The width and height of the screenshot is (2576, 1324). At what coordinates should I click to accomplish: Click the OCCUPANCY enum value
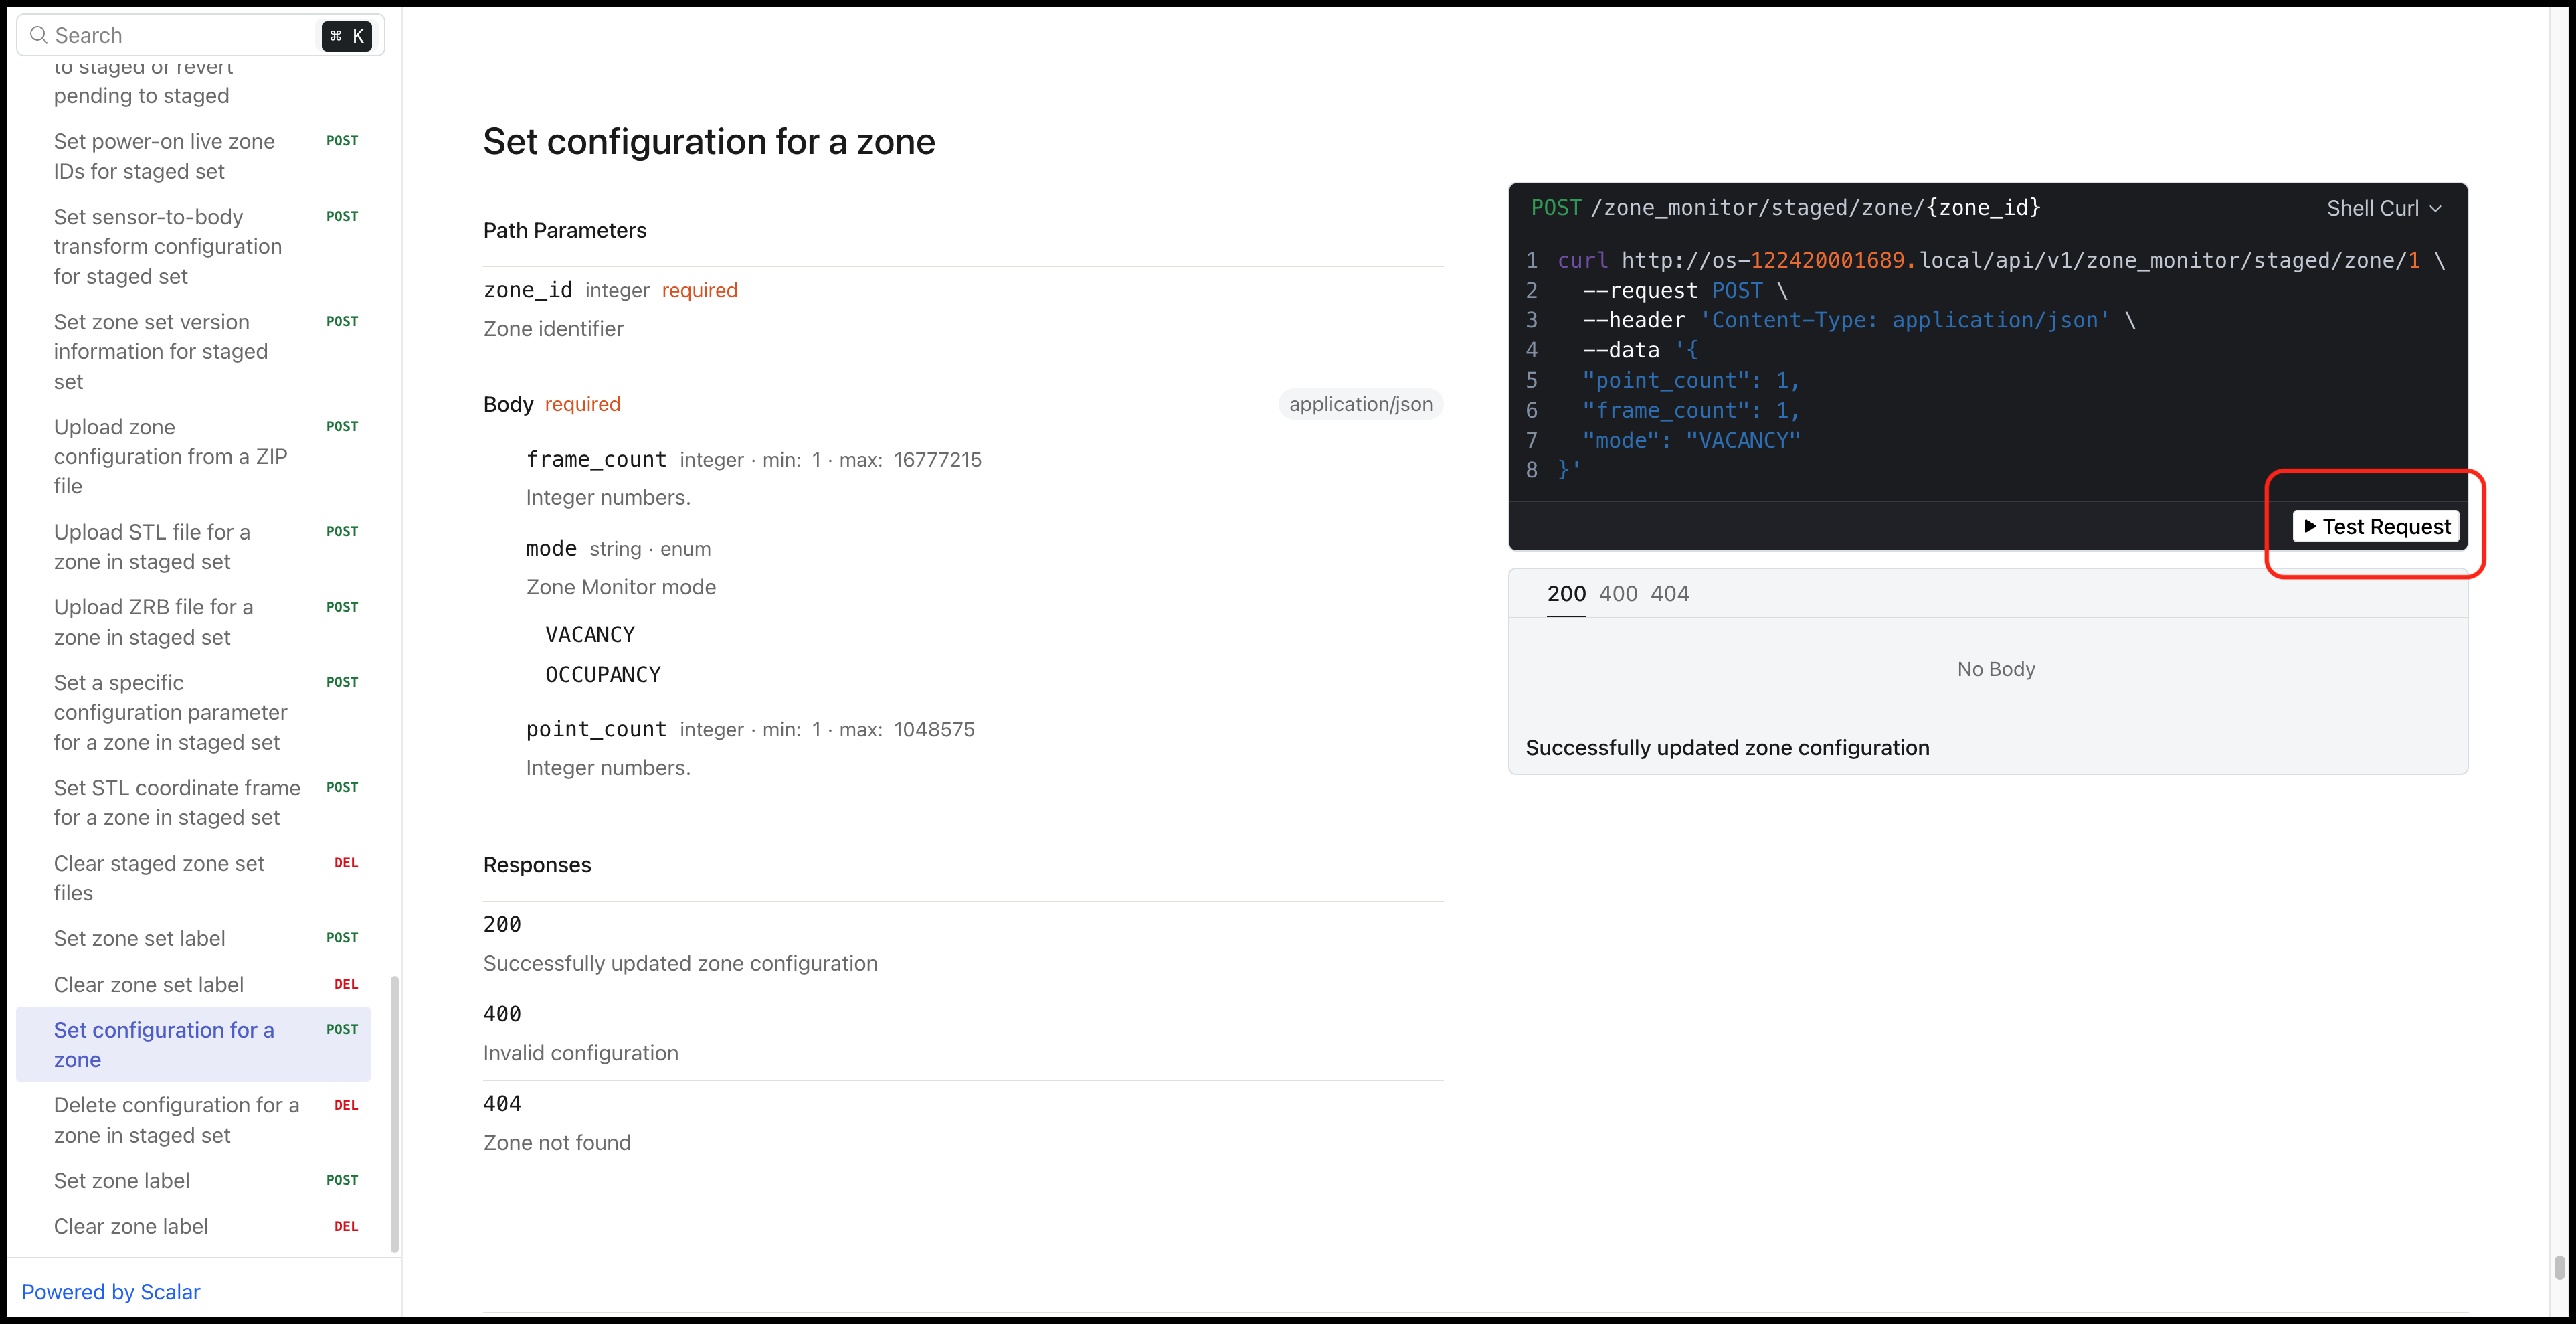point(603,675)
